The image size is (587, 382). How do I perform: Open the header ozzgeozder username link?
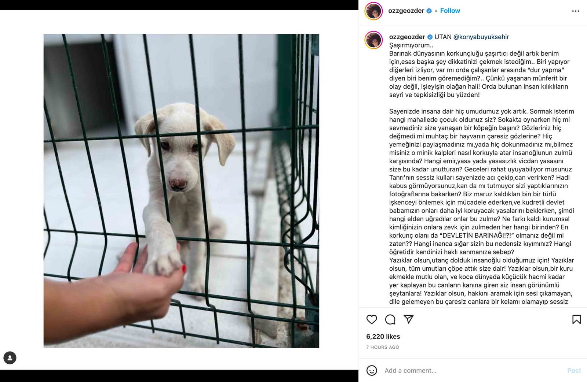pos(406,11)
